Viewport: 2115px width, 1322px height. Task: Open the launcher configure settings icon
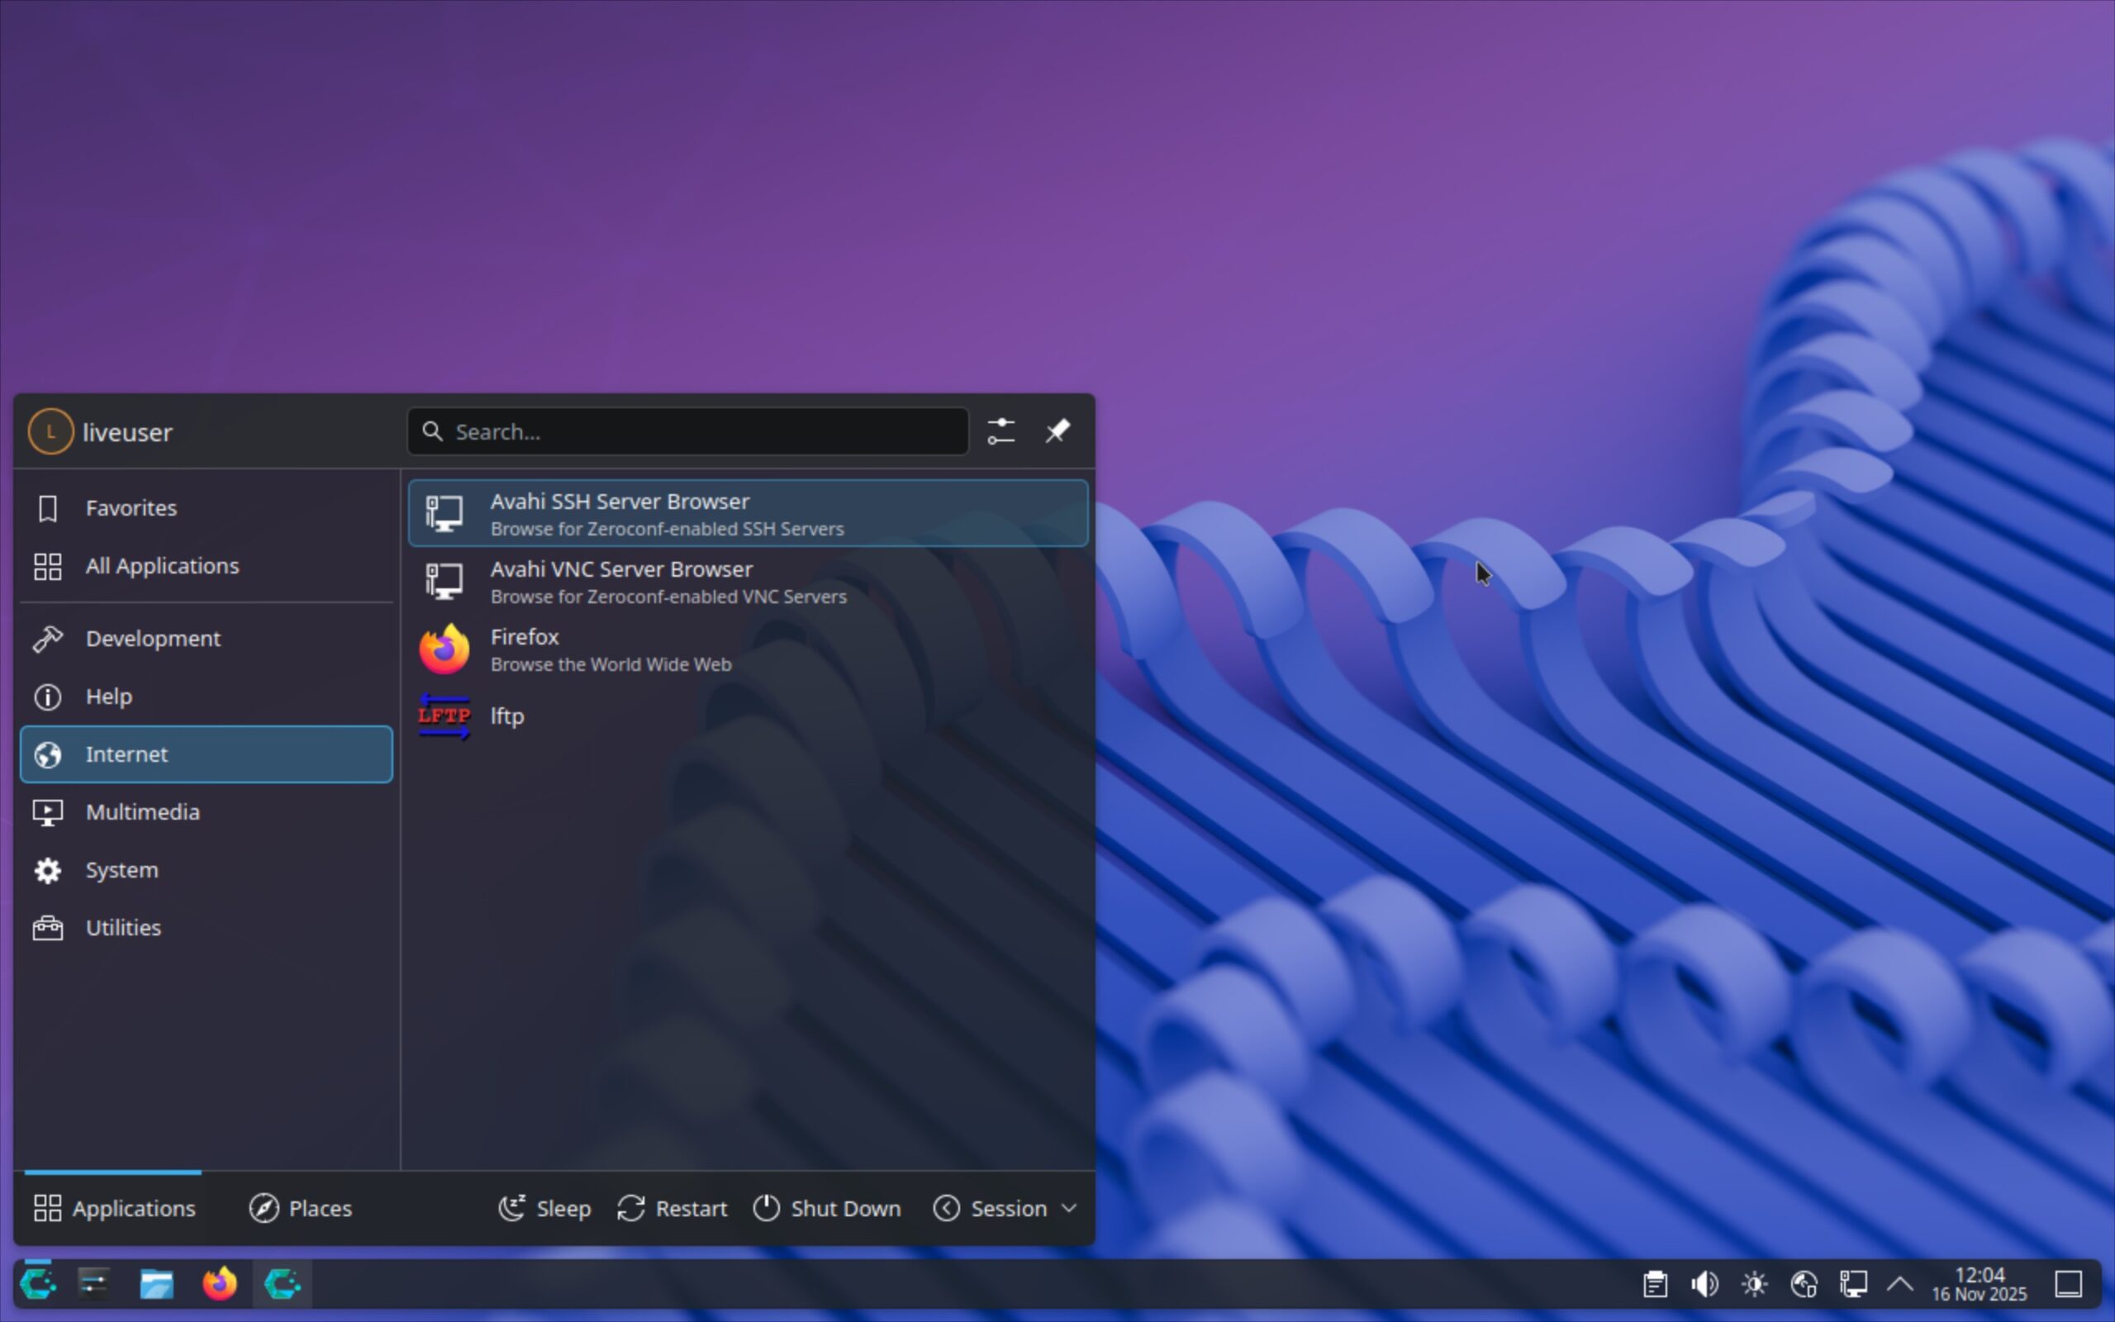click(x=1000, y=431)
